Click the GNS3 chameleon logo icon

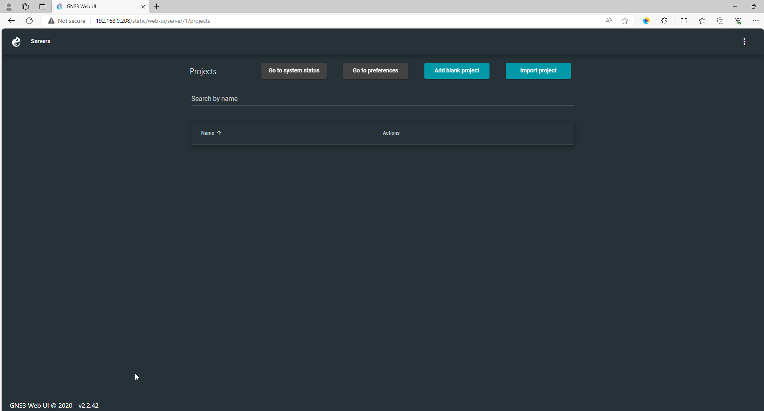pyautogui.click(x=16, y=42)
